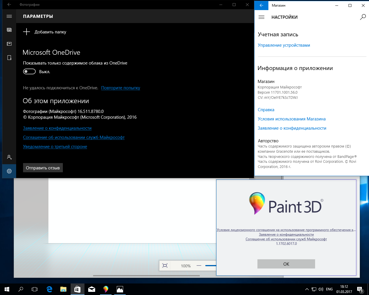Screen dimensions: 369x295
Task: Open File Explorer from the taskbar
Action: 63,289
